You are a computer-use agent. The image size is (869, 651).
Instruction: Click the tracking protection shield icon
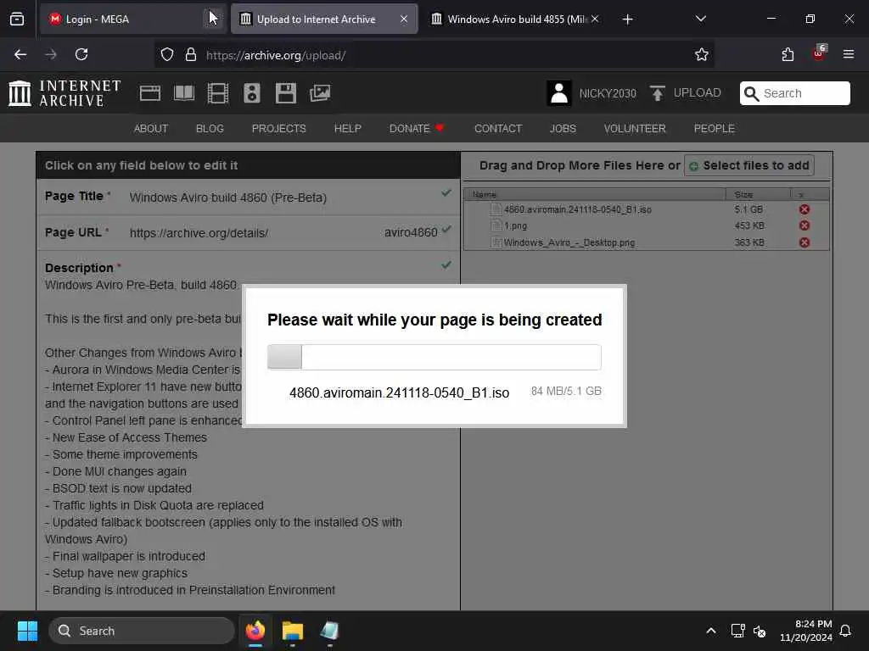click(x=167, y=55)
